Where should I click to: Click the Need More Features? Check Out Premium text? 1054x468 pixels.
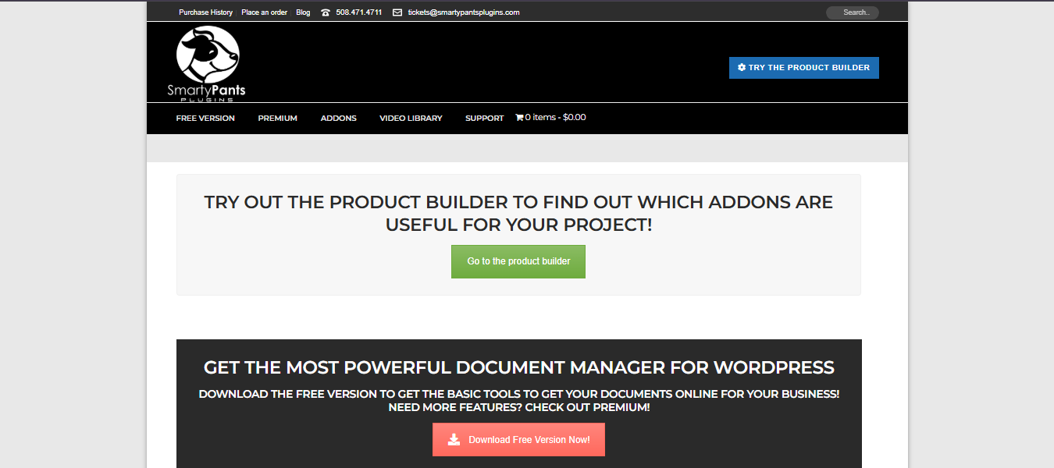(x=519, y=408)
